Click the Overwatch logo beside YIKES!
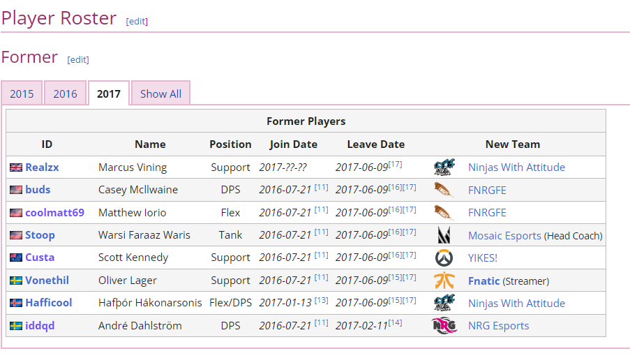The image size is (630, 358). click(444, 258)
